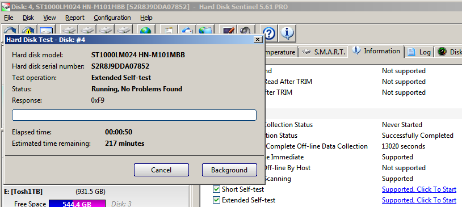Click the app icon in the title bar
The width and height of the screenshot is (462, 207).
(x=6, y=6)
